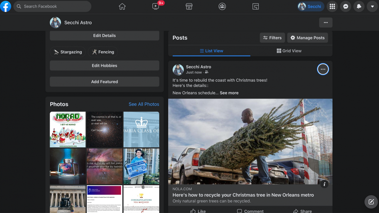This screenshot has width=379, height=213.
Task: Click the post author avatar
Action: point(178,70)
